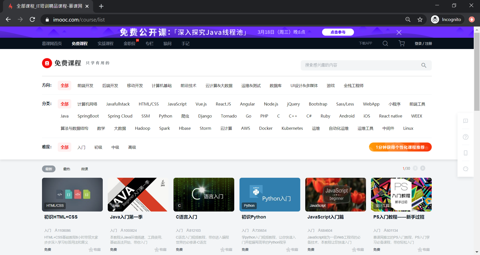Open feedback icon in right sidebar

[465, 121]
